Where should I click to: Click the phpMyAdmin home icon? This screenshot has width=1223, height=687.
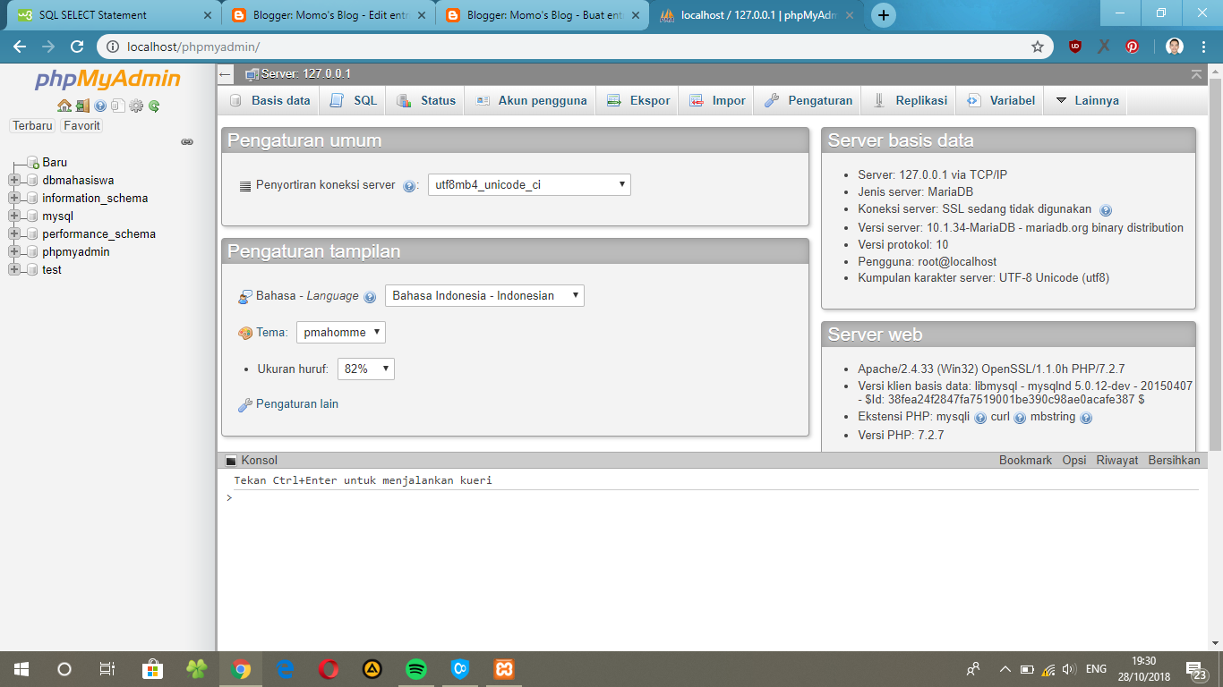(x=64, y=106)
